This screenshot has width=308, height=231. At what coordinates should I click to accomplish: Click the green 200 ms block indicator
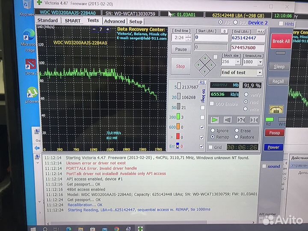(x=178, y=116)
